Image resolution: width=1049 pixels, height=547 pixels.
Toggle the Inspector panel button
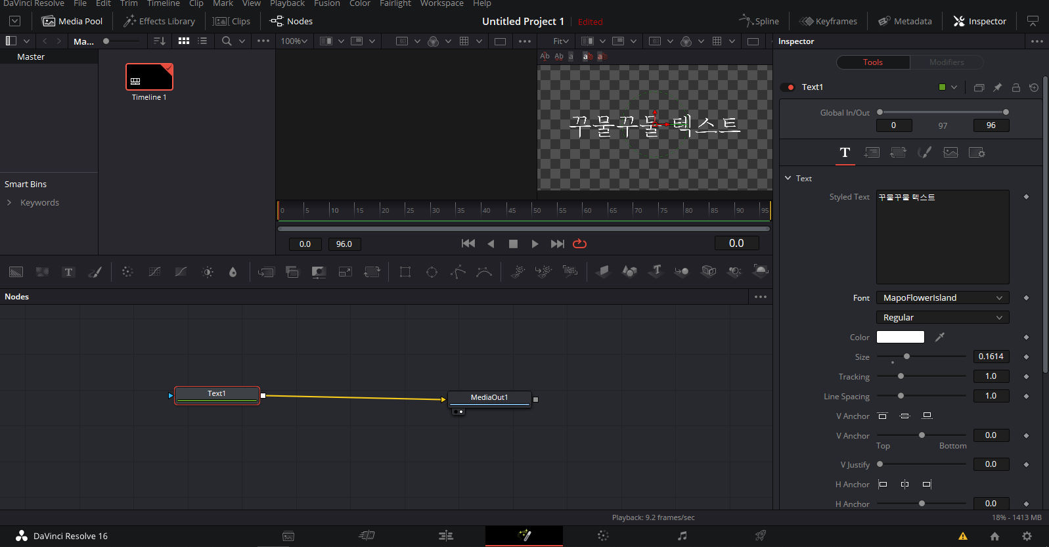pos(980,21)
